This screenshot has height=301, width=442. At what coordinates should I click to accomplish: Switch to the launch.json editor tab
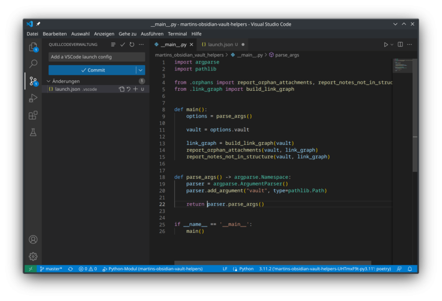coord(220,44)
